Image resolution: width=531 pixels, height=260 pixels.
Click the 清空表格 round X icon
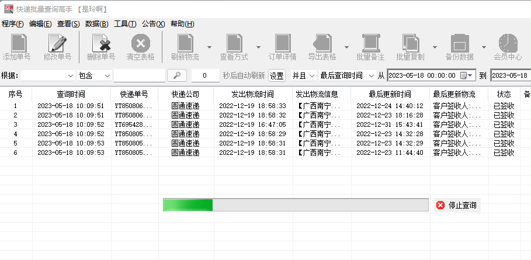pyautogui.click(x=141, y=43)
